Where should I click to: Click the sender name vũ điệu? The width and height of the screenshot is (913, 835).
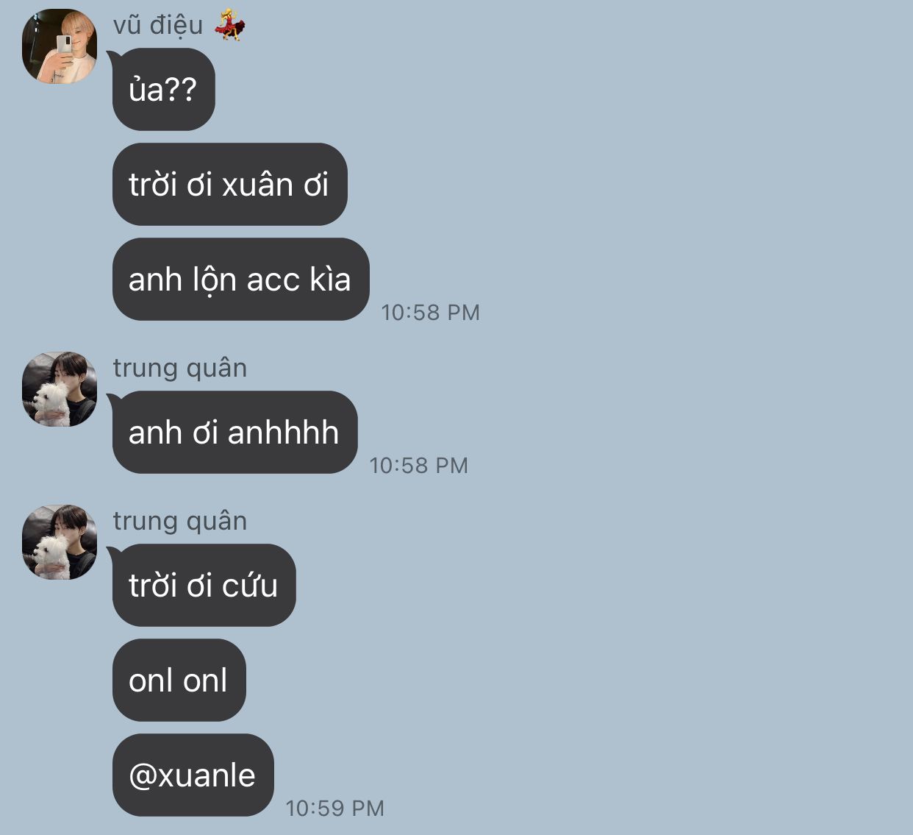158,25
